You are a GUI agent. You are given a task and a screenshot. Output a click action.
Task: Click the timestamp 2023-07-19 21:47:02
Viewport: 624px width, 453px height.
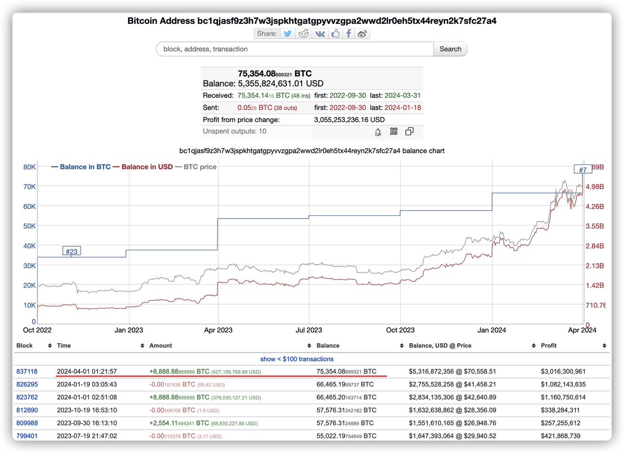tap(87, 436)
